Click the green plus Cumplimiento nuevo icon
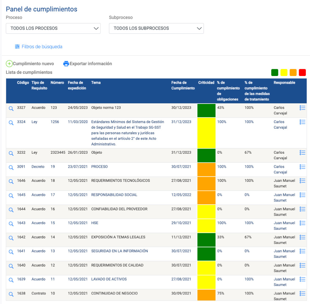The image size is (310, 304). [9, 64]
